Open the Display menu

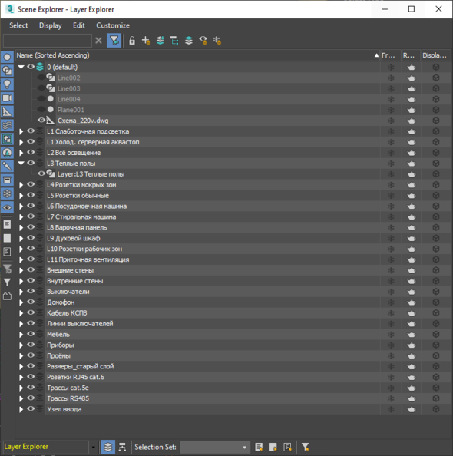(51, 25)
